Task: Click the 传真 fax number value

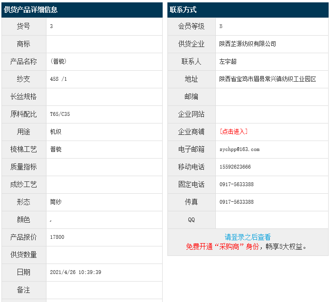Action: [x=236, y=202]
